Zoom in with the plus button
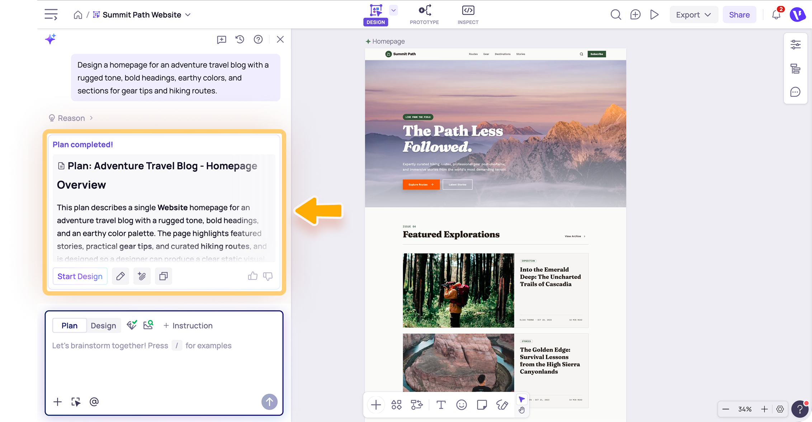The image size is (812, 422). (764, 409)
